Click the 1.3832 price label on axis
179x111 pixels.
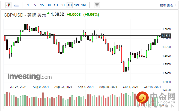(166, 36)
